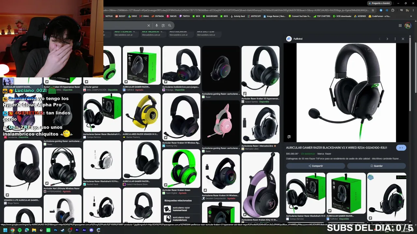Open the DRIVE bookmark
417x234 pixels.
[x=133, y=16]
